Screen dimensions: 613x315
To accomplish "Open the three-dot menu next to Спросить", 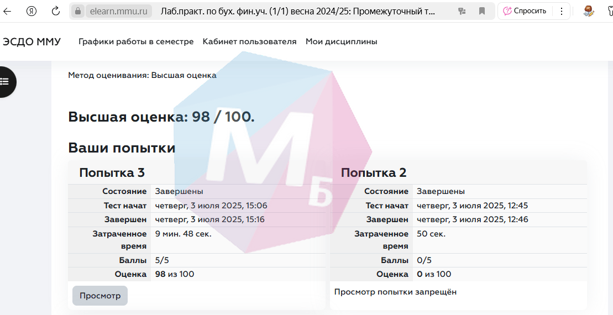I will coord(562,11).
